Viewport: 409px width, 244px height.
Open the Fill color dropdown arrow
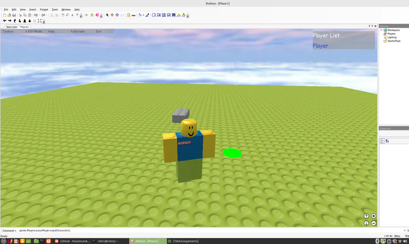click(x=144, y=15)
